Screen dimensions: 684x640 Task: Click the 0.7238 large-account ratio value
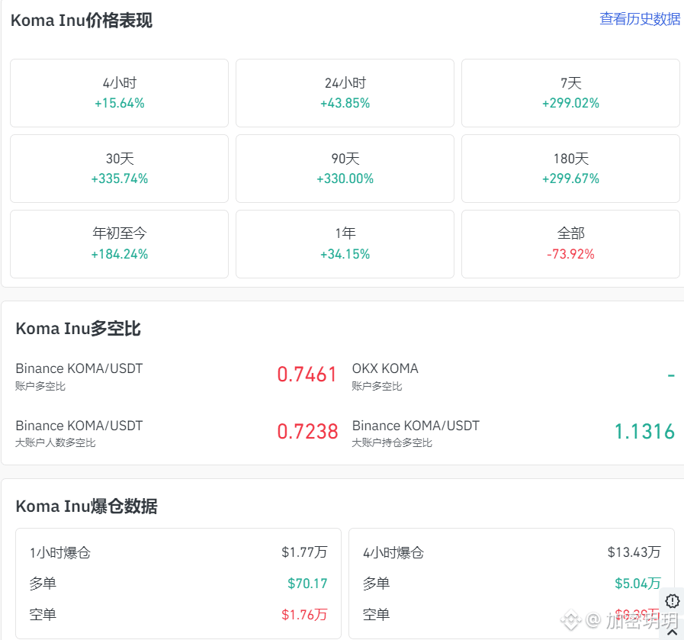pyautogui.click(x=307, y=432)
